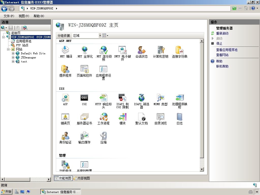Open the HTTP 响应标头 feature
The image size is (260, 195).
point(104,101)
